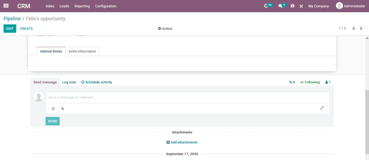Attach a file using the paperclip icon
This screenshot has width=369, height=160.
pyautogui.click(x=62, y=109)
